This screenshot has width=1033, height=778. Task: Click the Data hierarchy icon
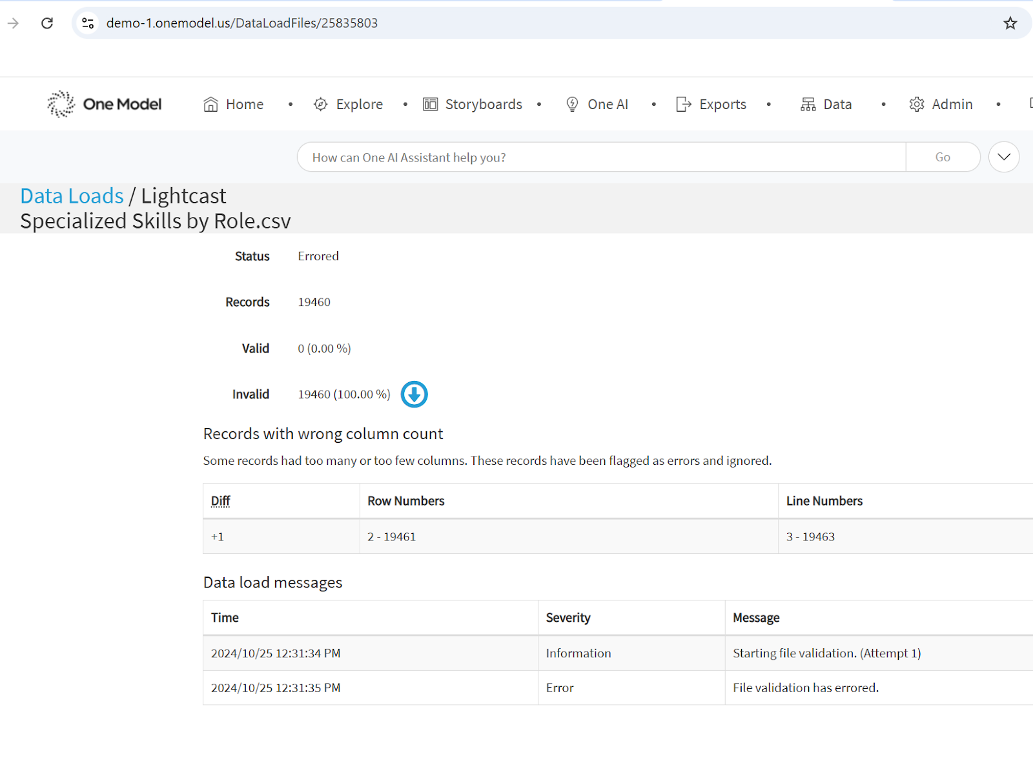pos(808,105)
